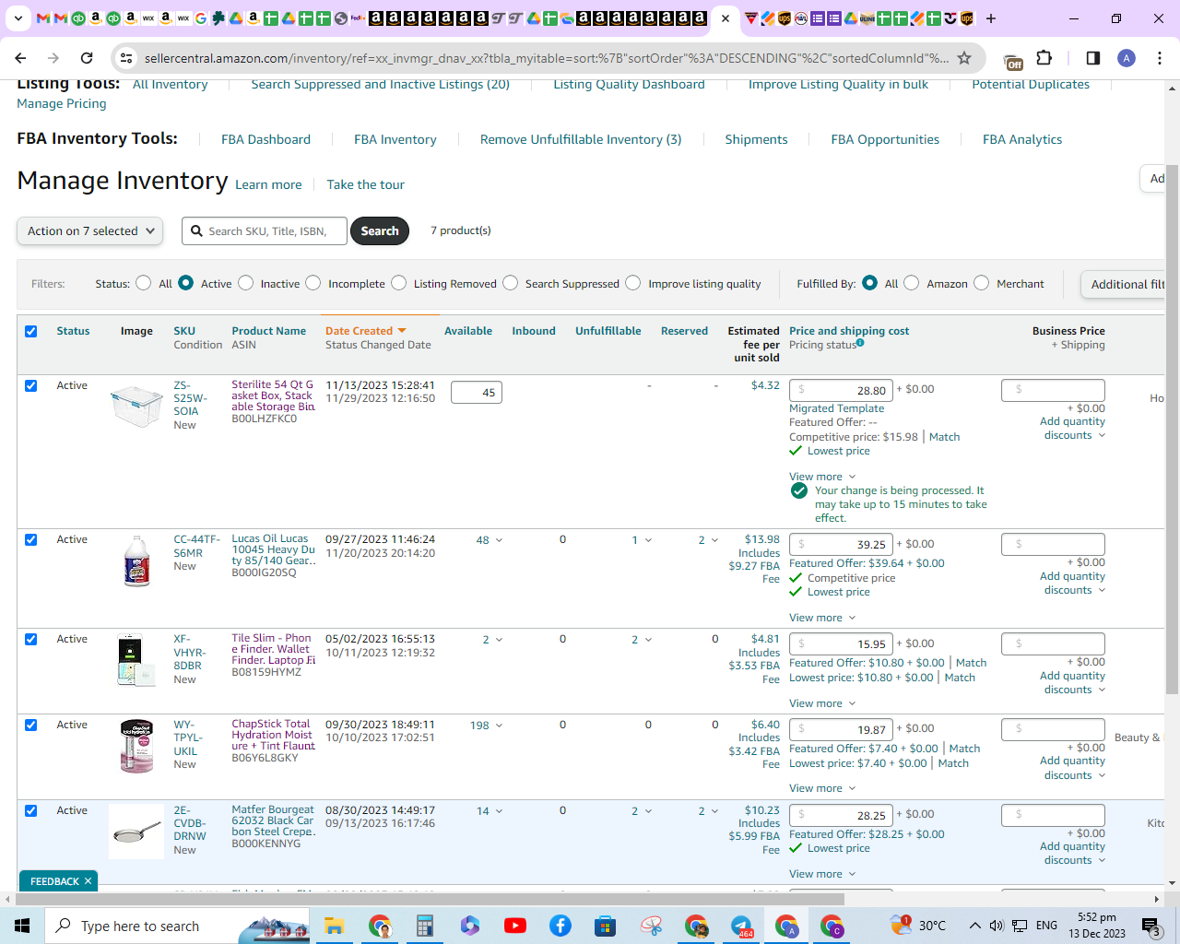The image size is (1180, 944).
Task: Open the FBA Analytics tab
Action: 1022,139
